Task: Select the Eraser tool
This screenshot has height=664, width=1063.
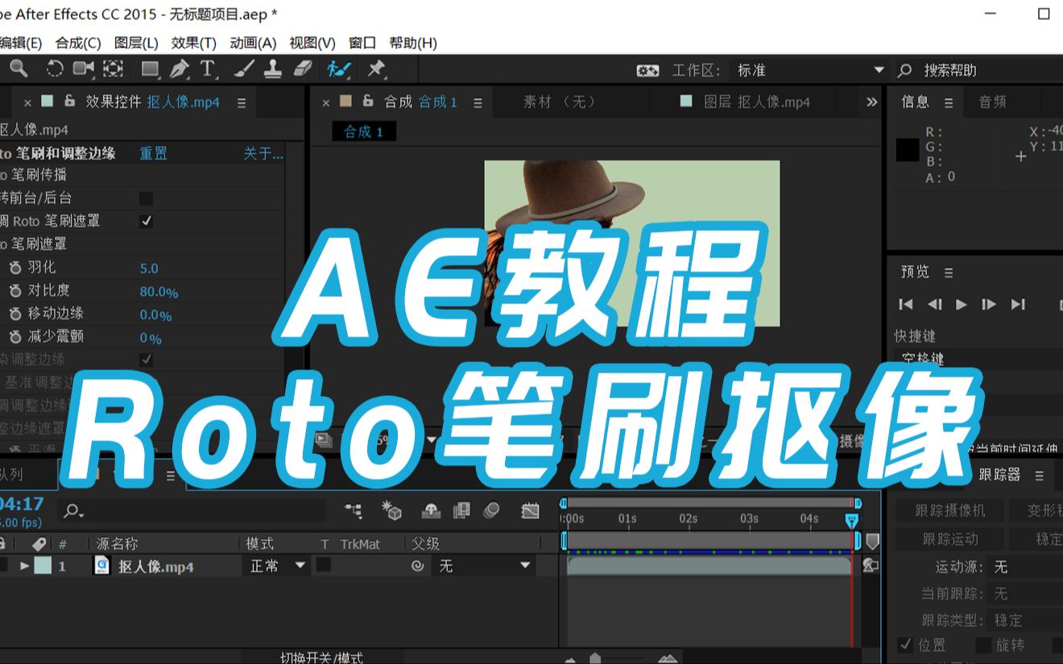Action: (x=304, y=70)
